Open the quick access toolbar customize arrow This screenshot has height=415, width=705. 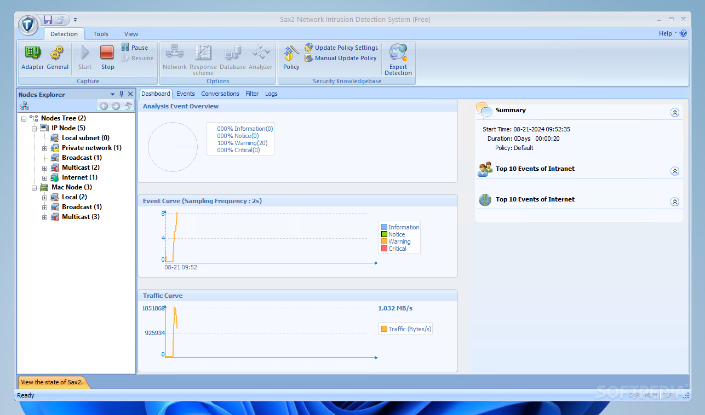click(x=75, y=20)
